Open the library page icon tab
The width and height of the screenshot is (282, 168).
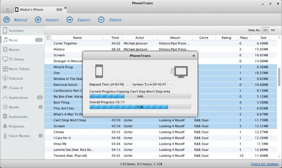pos(8,9)
